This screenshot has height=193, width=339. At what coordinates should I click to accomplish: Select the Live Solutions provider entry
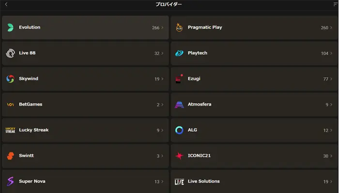[254, 181]
